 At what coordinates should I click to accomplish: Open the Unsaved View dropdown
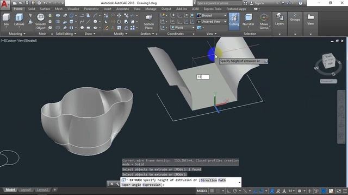[212, 22]
